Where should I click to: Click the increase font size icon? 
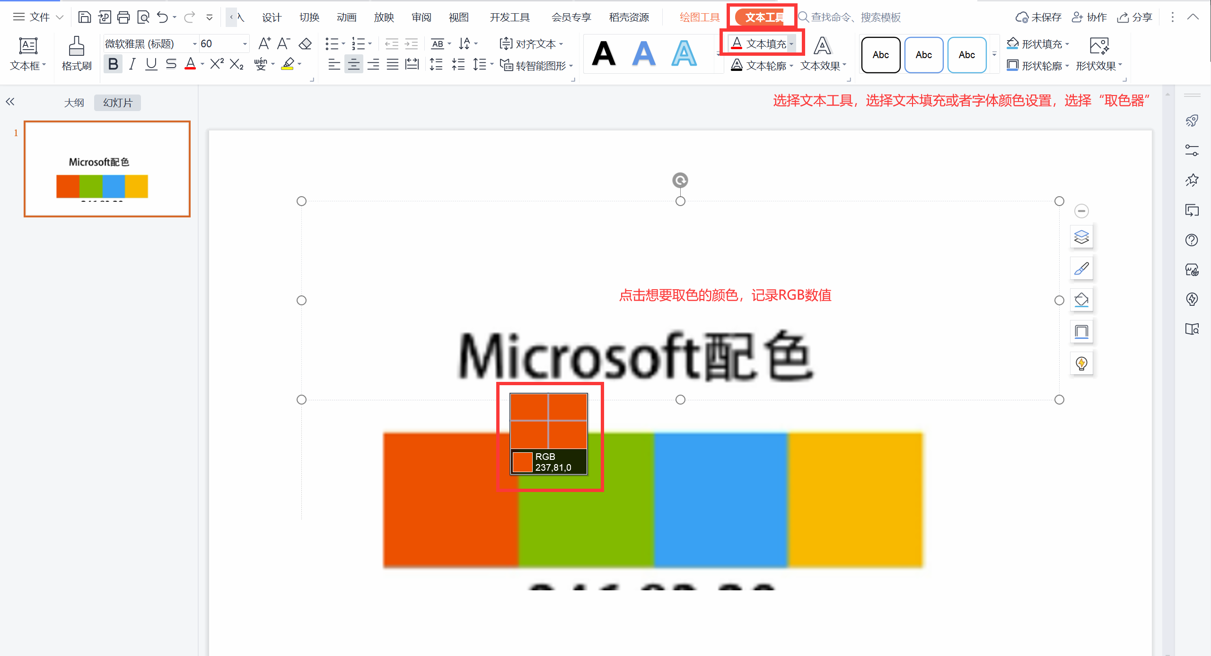(x=264, y=44)
